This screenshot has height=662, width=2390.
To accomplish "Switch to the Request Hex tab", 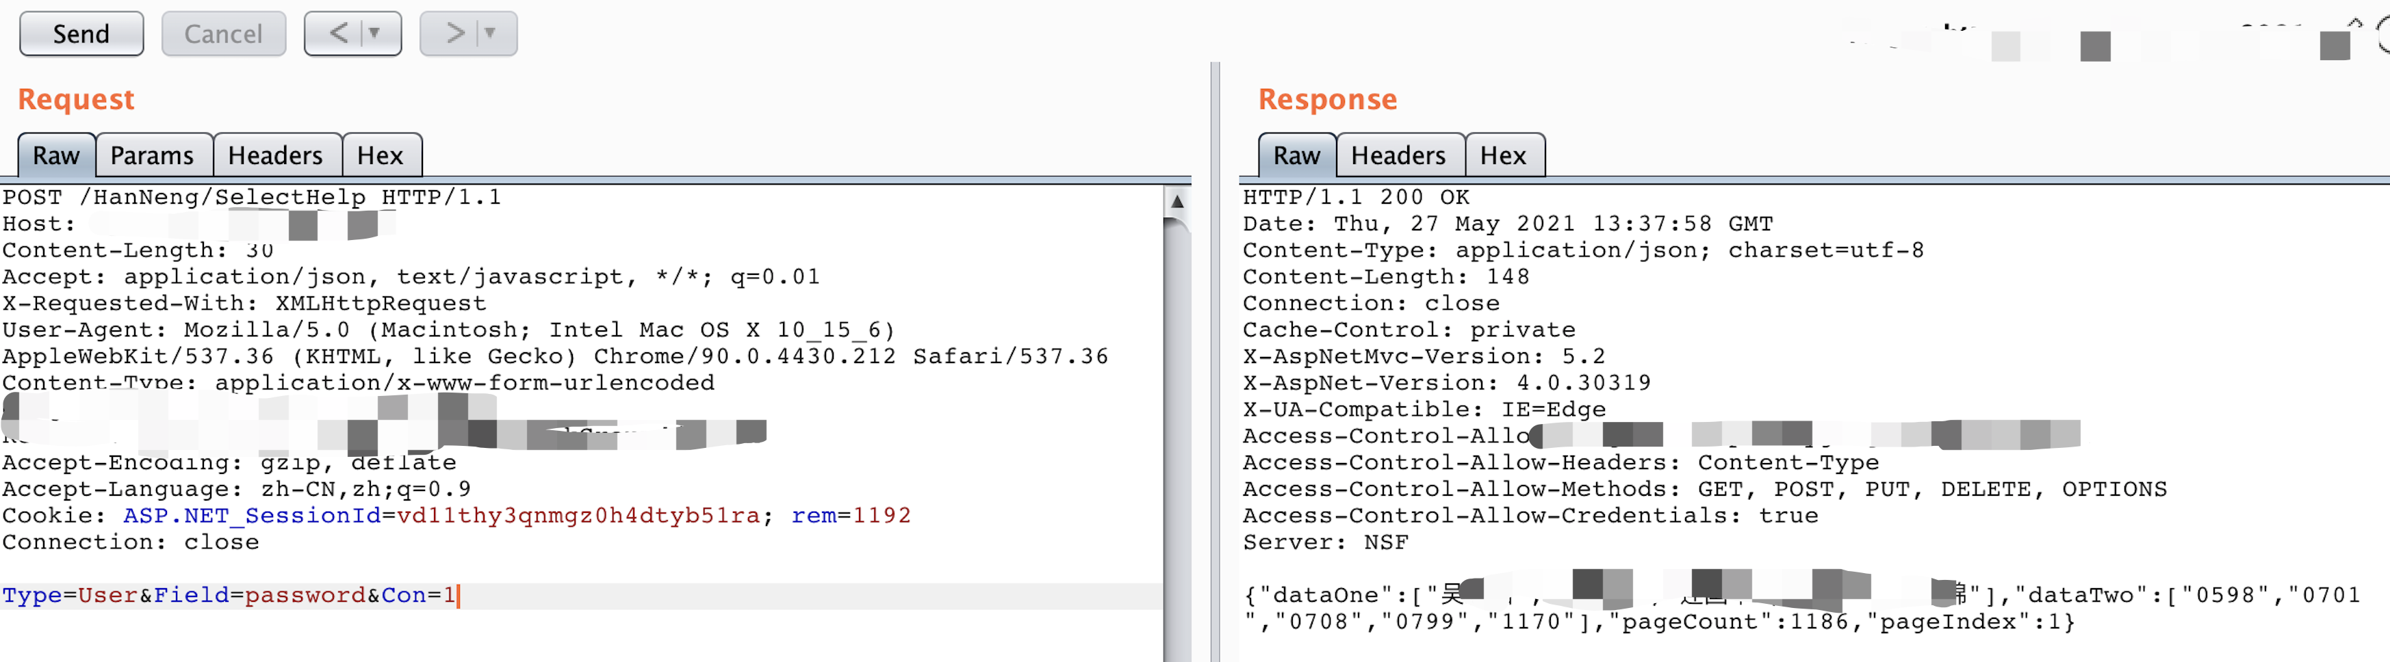I will pyautogui.click(x=381, y=155).
